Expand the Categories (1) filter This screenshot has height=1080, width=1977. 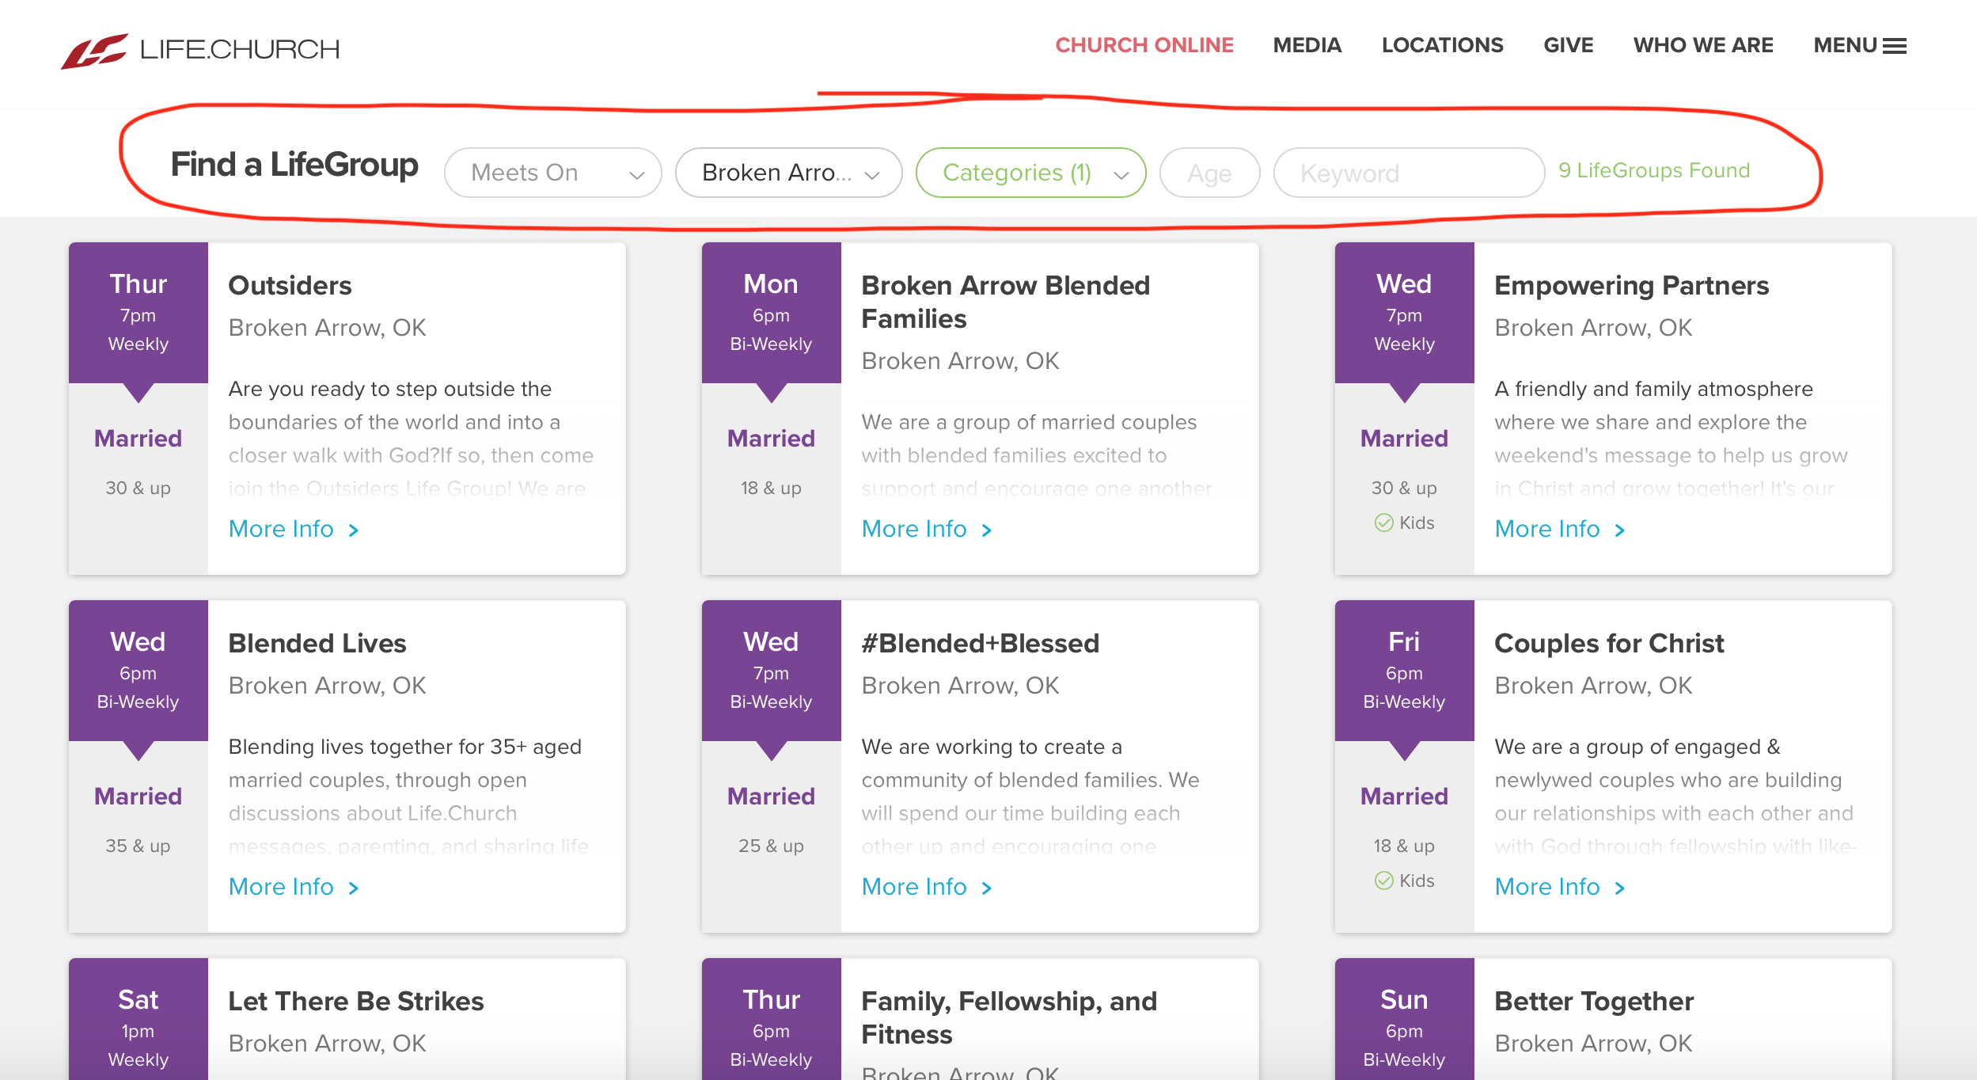tap(1030, 173)
